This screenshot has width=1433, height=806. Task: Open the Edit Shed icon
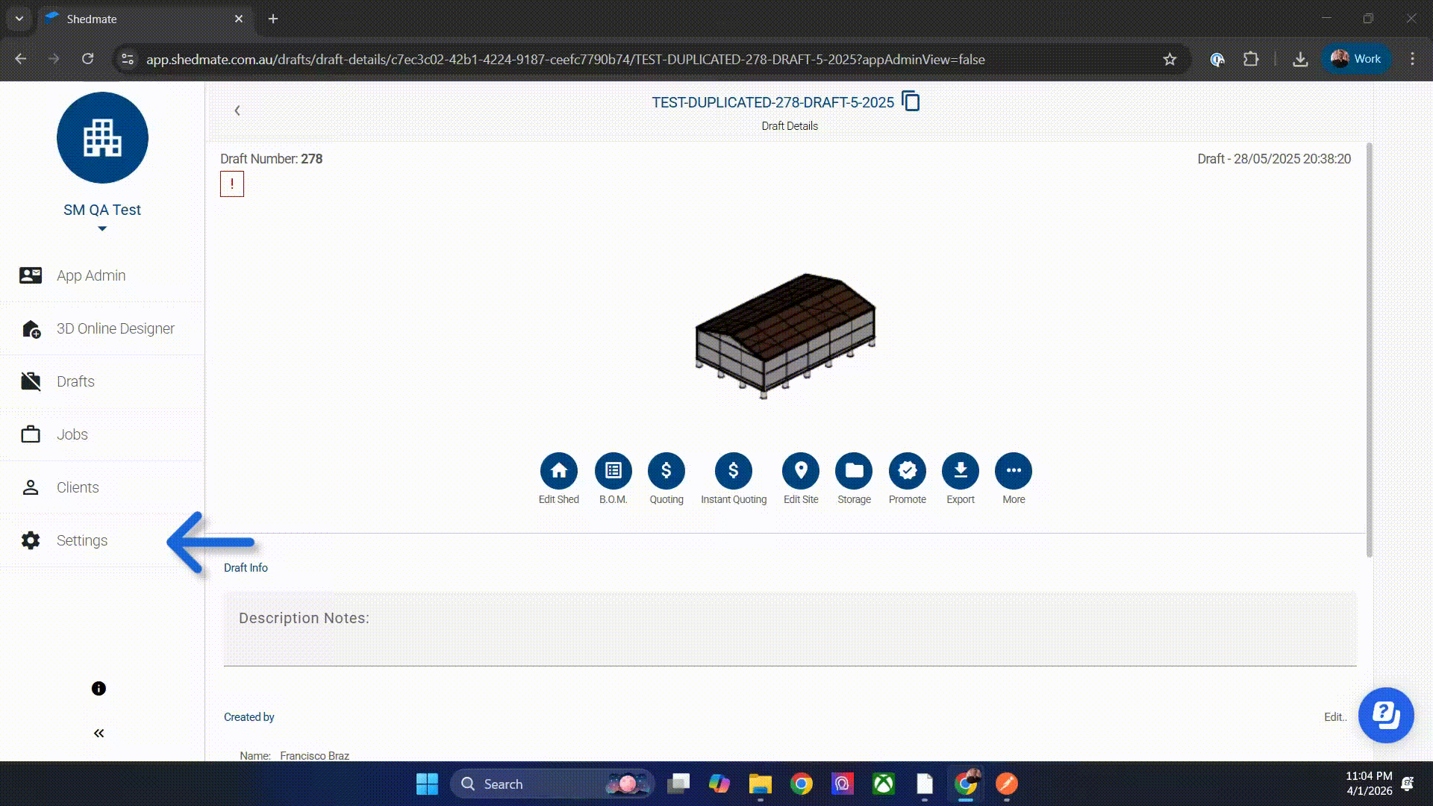(x=558, y=471)
